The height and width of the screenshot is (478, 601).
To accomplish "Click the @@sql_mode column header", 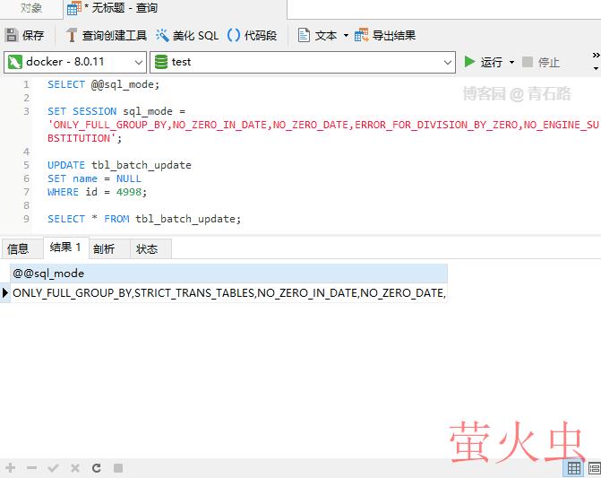I will tap(228, 274).
